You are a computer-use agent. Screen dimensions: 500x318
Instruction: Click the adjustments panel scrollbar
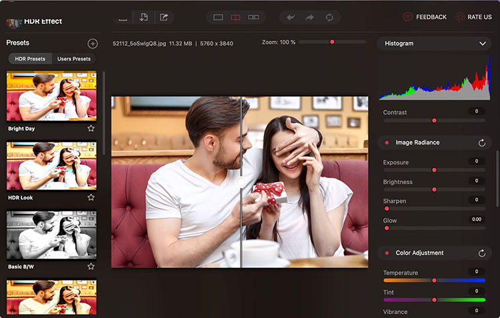[x=497, y=179]
